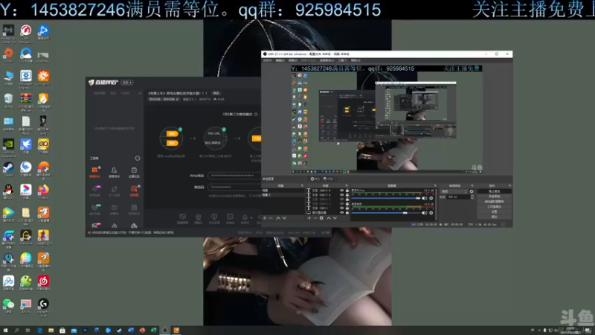Screen dimensions: 595x335
Task: Mute the second audio mixer channel
Action: (424, 213)
